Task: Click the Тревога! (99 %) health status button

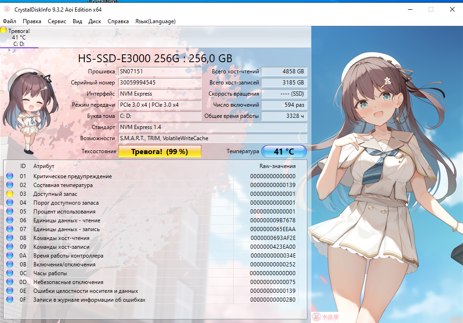Action: coord(160,151)
